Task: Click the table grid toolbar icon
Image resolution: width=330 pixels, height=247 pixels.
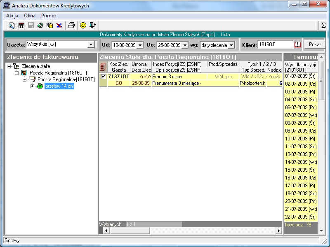Action: (x=21, y=26)
